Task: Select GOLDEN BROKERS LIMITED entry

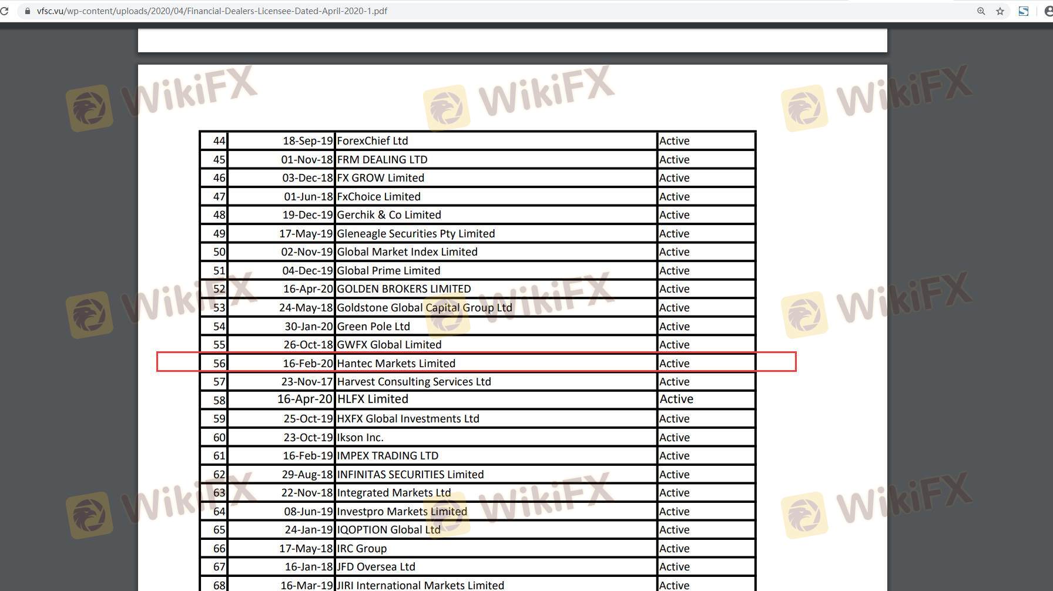Action: [404, 289]
